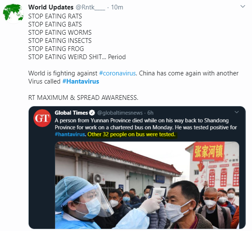
Task: Open the World Updates display name
Action: tap(51, 7)
